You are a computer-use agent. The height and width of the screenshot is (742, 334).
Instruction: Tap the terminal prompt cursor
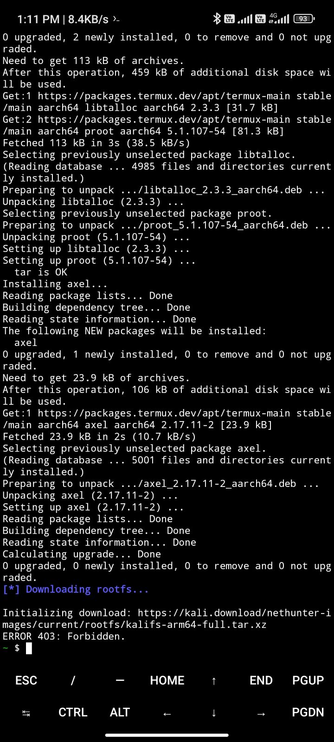pos(29,648)
